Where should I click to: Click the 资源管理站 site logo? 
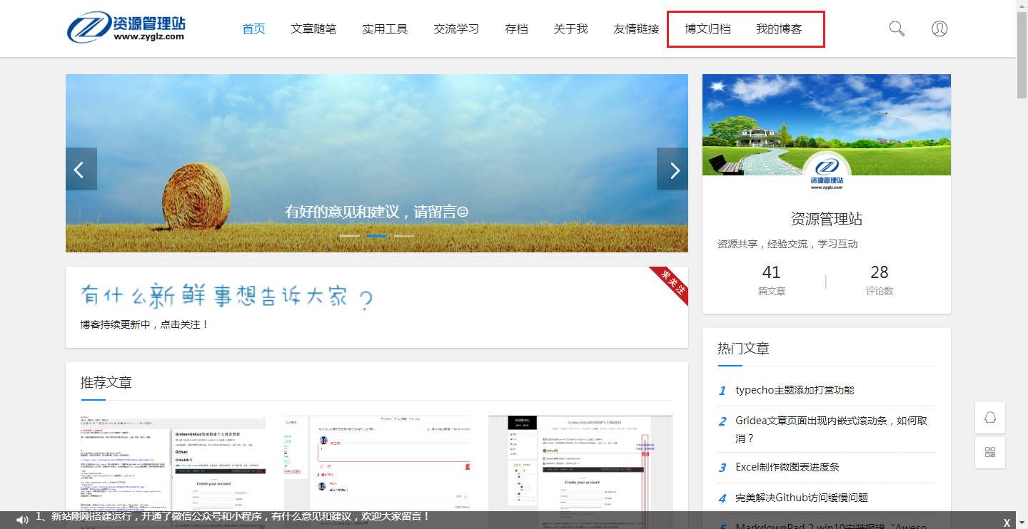tap(126, 27)
